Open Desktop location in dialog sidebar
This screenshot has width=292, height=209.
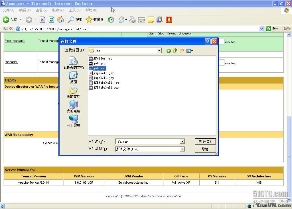73,77
